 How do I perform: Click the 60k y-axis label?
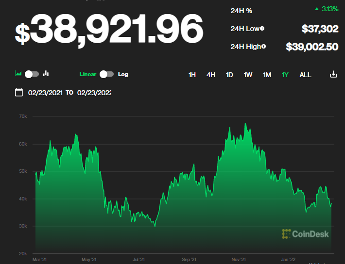pos(23,144)
